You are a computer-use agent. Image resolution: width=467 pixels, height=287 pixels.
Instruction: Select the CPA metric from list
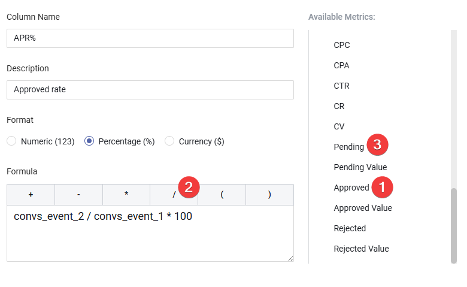tap(342, 65)
